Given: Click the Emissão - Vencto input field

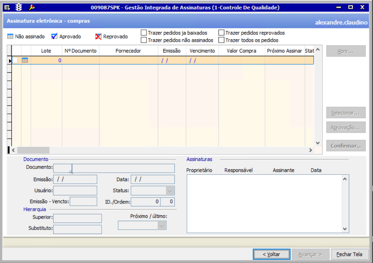Looking at the screenshot, I should pos(83,201).
